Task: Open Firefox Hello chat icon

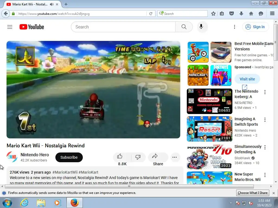Action: tap(261, 14)
